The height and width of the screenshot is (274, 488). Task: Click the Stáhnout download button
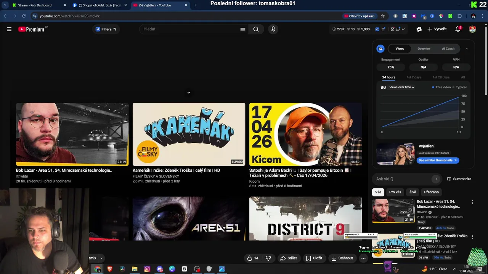click(342, 258)
